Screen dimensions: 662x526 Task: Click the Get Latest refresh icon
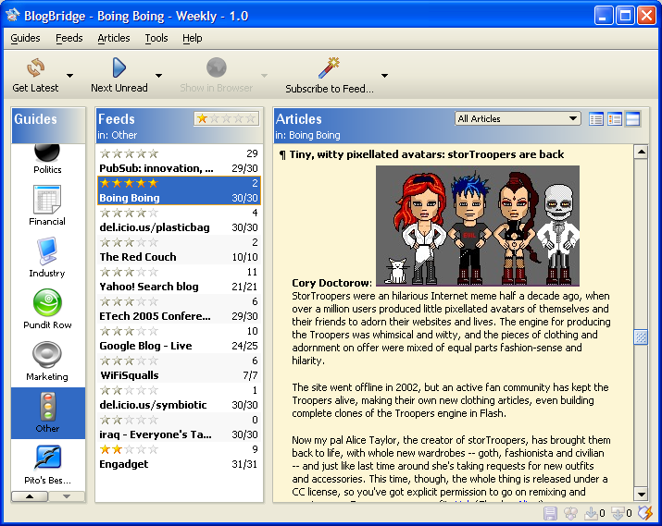(x=36, y=67)
